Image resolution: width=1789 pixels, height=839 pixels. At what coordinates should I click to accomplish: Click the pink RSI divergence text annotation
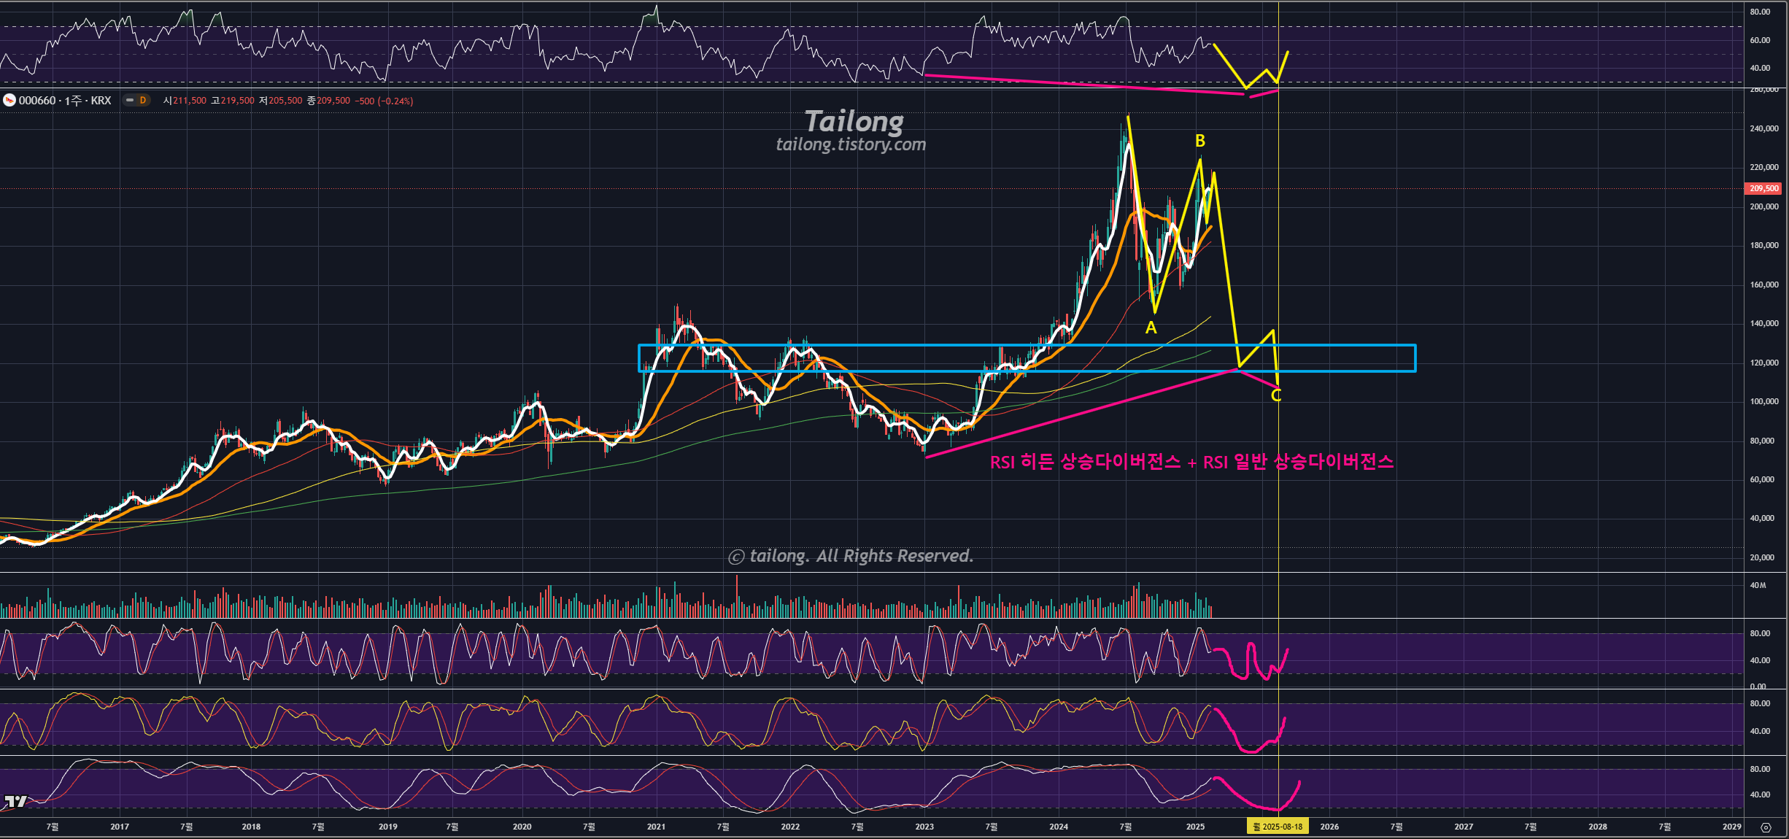coord(1191,462)
